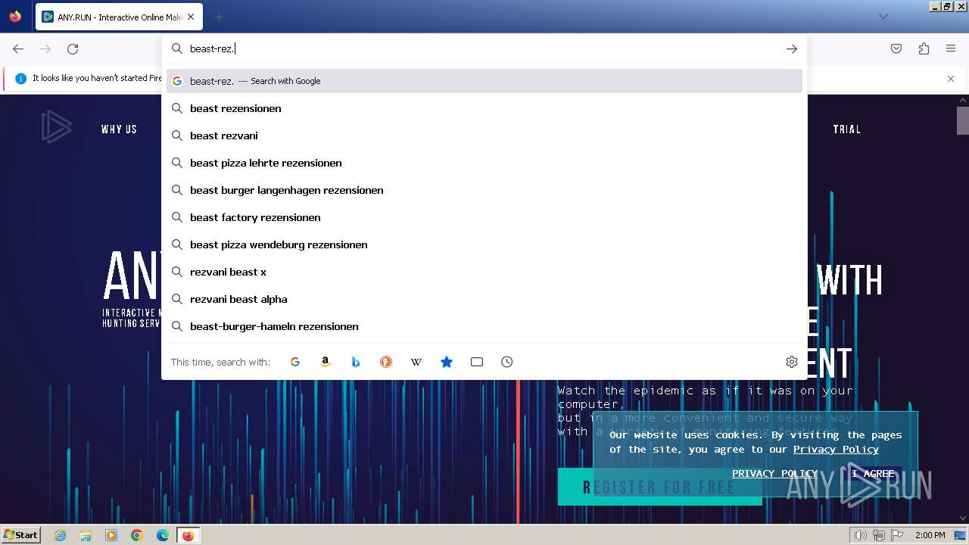Viewport: 969px width, 545px height.
Task: Click the Firefox logo icon in title bar
Action: [x=15, y=17]
